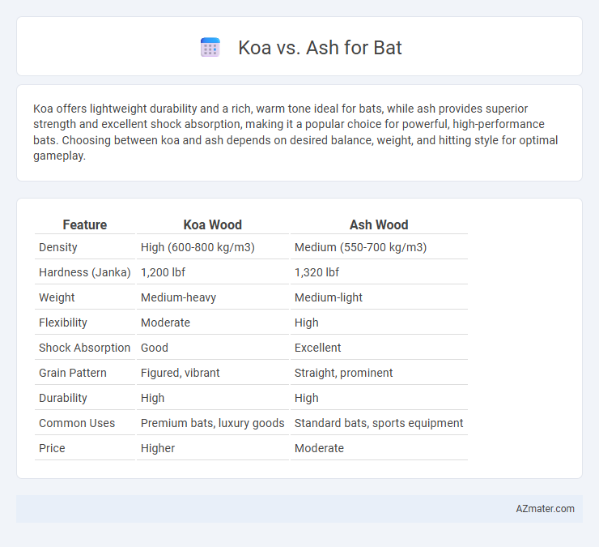Click the 'Durability' row label
Screen dimensions: 599x547
click(x=63, y=398)
